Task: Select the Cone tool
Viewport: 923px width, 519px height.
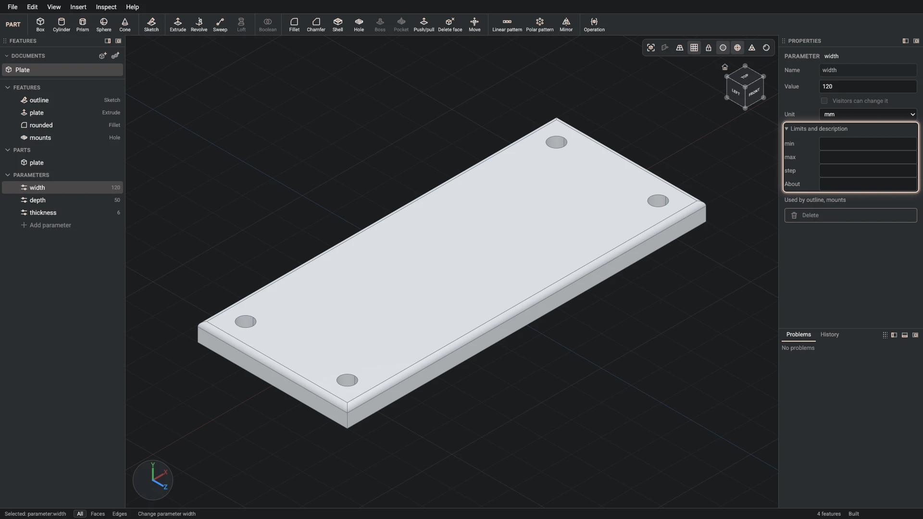Action: pos(125,25)
